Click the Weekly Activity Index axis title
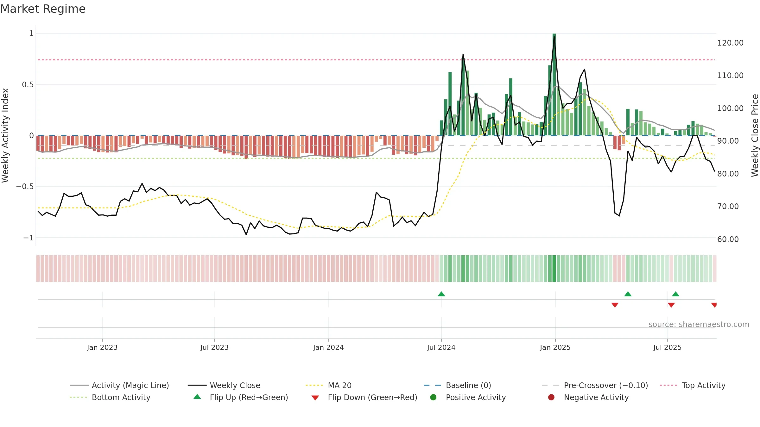Viewport: 760px width, 427px height. [5, 135]
